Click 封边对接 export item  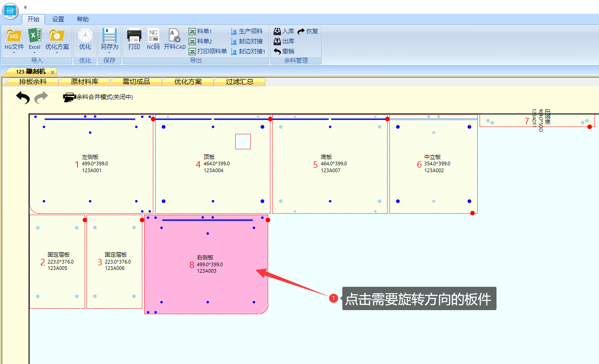(247, 41)
